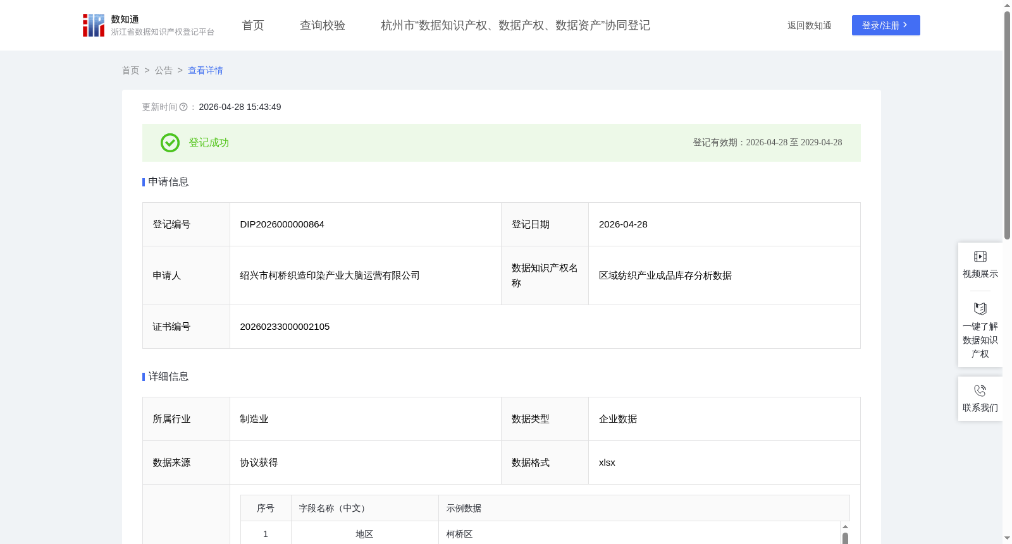1012x544 pixels.
Task: Click 首页 in the breadcrumb
Action: 130,71
